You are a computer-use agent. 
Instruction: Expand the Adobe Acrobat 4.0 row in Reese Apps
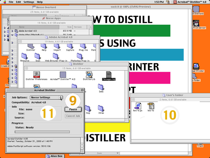click(x=12, y=31)
